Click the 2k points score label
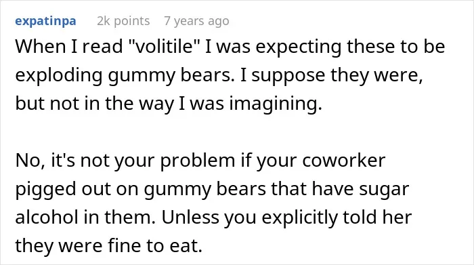The width and height of the screenshot is (474, 265). pyautogui.click(x=123, y=21)
